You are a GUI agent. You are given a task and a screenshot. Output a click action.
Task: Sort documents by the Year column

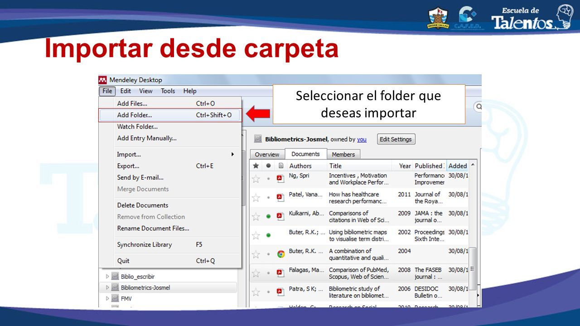click(x=405, y=166)
